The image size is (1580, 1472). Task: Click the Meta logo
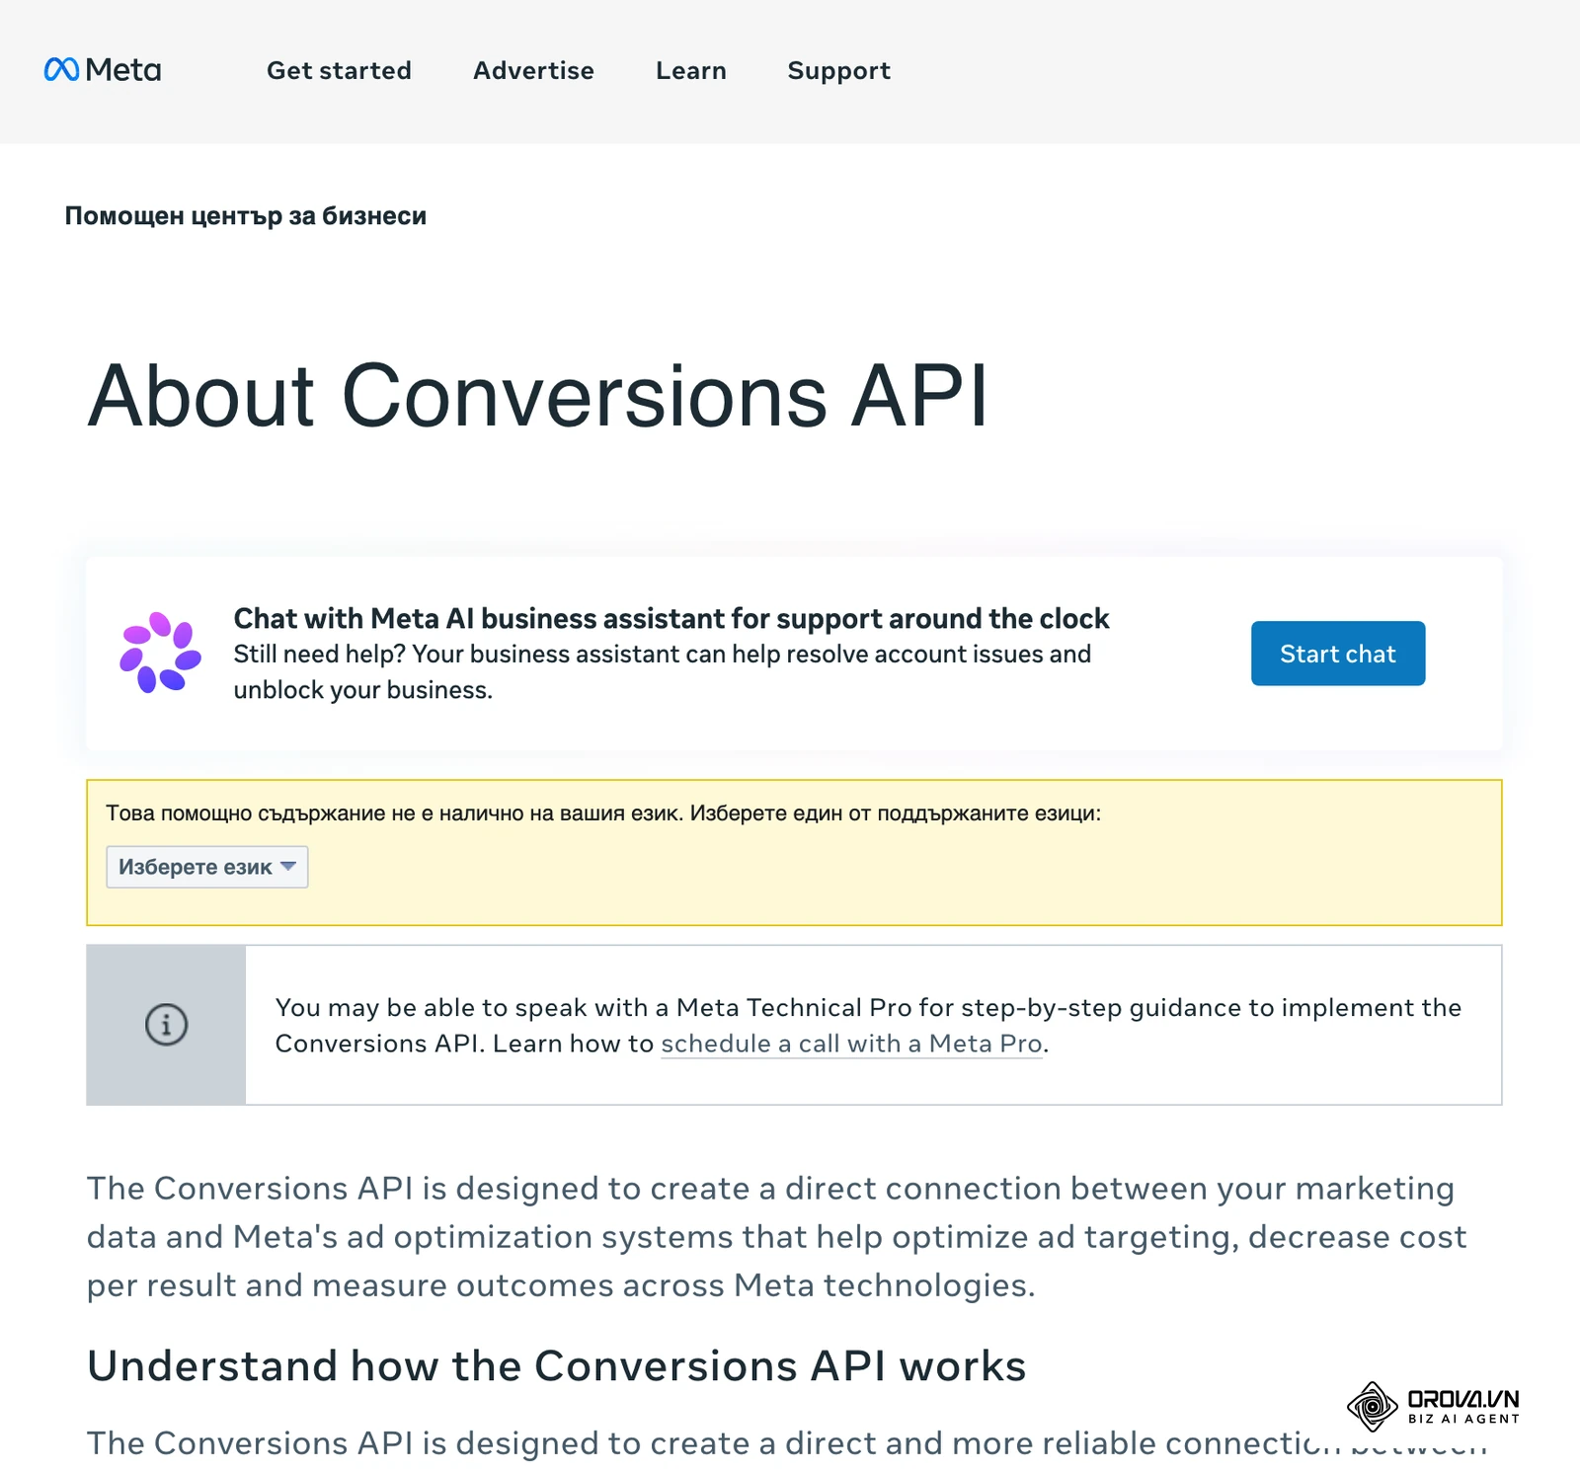[x=103, y=70]
